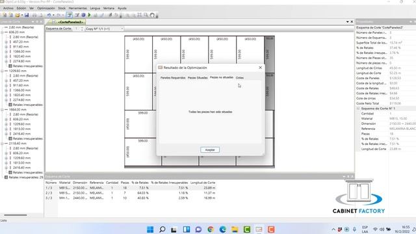Collapse the 2118.40 mm tree node
Image resolution: width=416 pixels, height=234 pixels.
coord(2,144)
